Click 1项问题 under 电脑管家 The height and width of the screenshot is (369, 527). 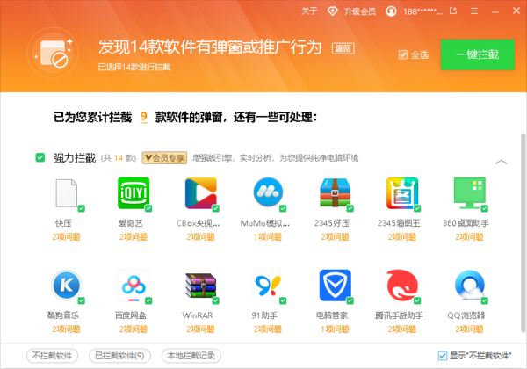[x=336, y=329]
